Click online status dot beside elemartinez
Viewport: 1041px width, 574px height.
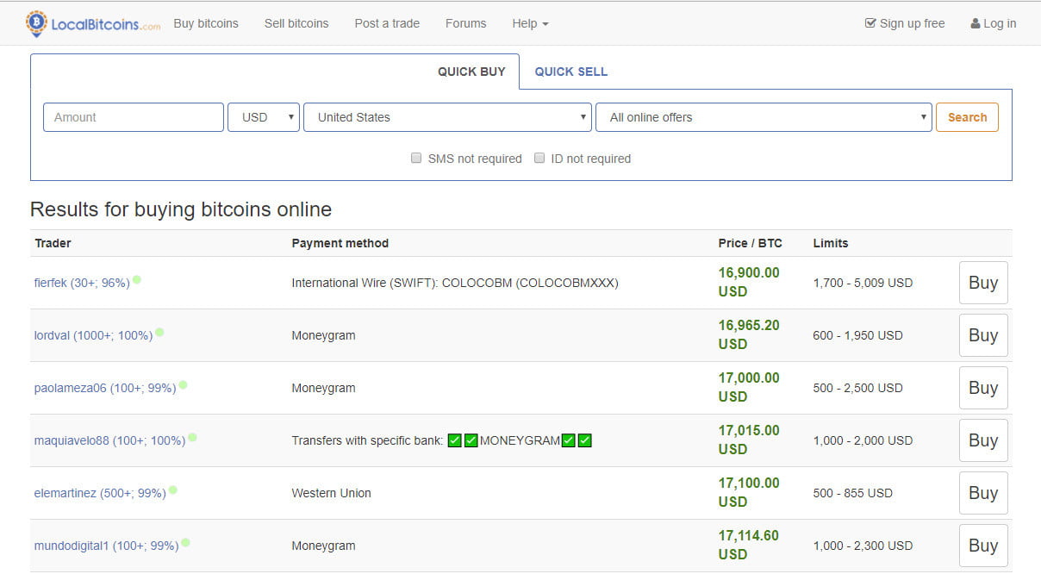point(173,490)
